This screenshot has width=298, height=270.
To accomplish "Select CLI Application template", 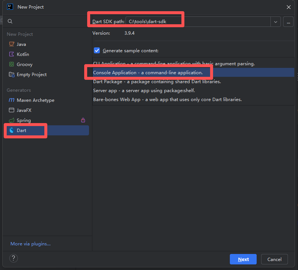I will tap(193, 63).
